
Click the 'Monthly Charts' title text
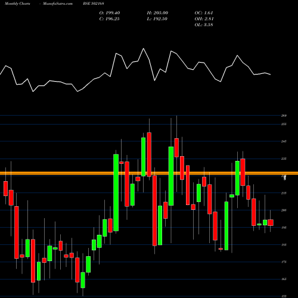pos(17,4)
